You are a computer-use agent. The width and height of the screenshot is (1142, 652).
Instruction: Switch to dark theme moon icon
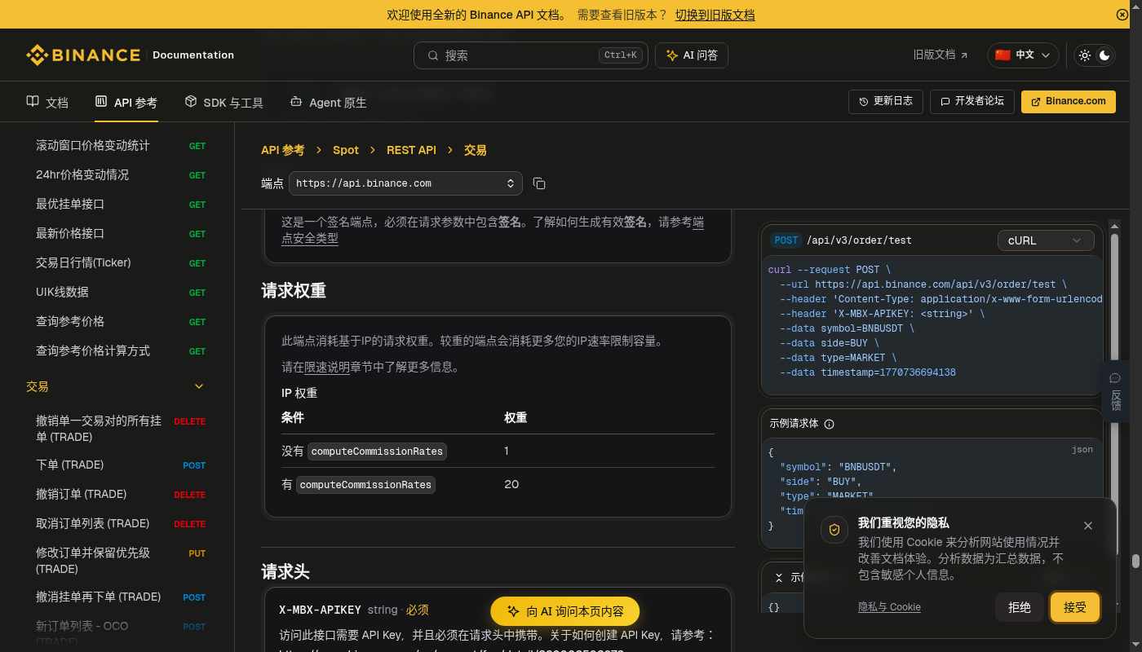click(1104, 55)
